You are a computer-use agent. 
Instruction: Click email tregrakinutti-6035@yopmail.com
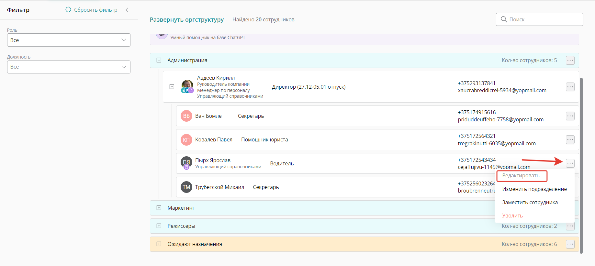(497, 143)
